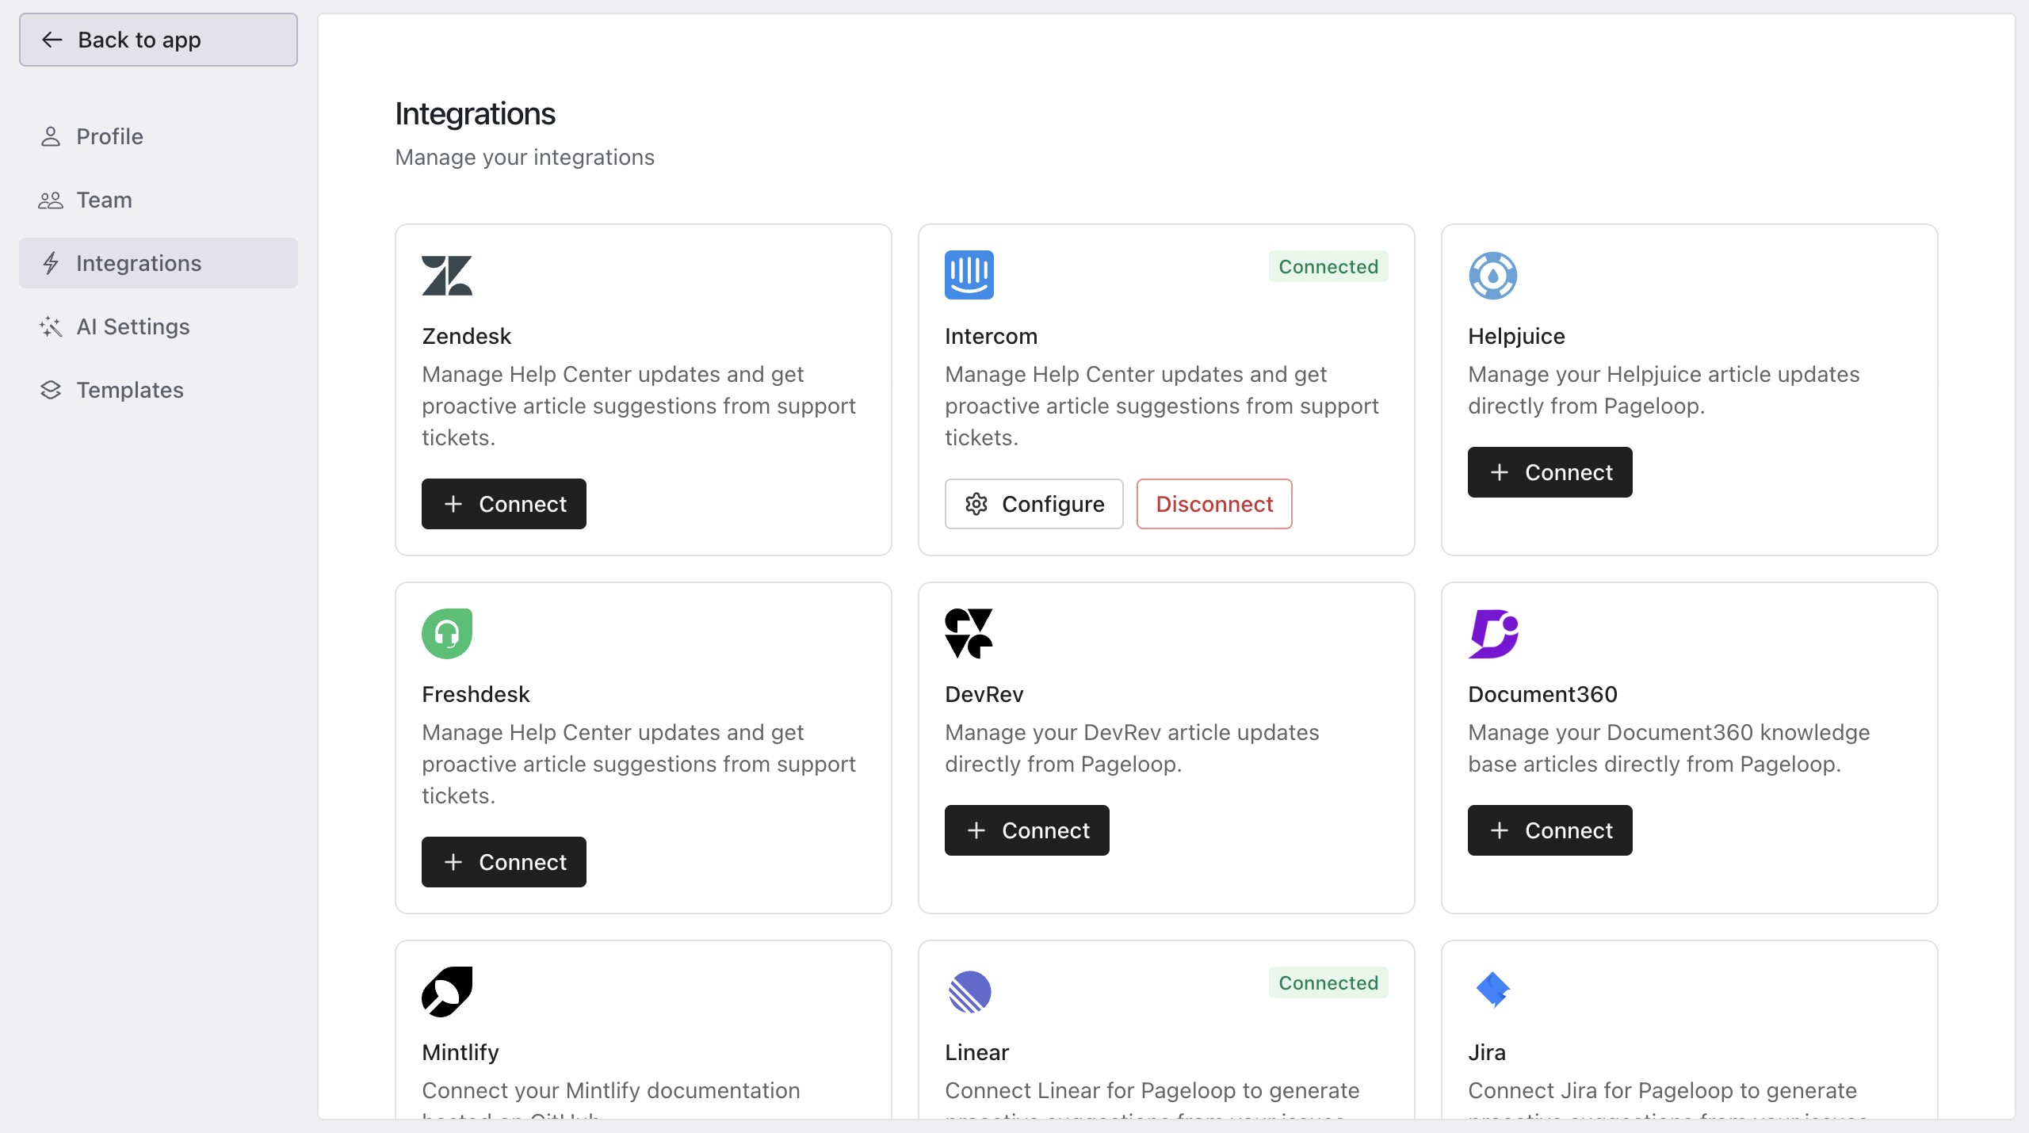This screenshot has width=2029, height=1133.
Task: Click the Linear logo icon
Action: tap(970, 992)
